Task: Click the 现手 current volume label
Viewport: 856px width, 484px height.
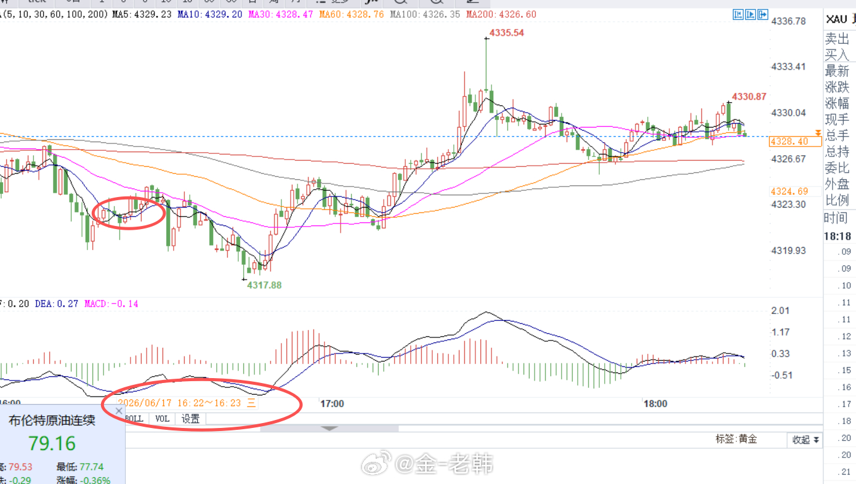Action: [x=837, y=119]
